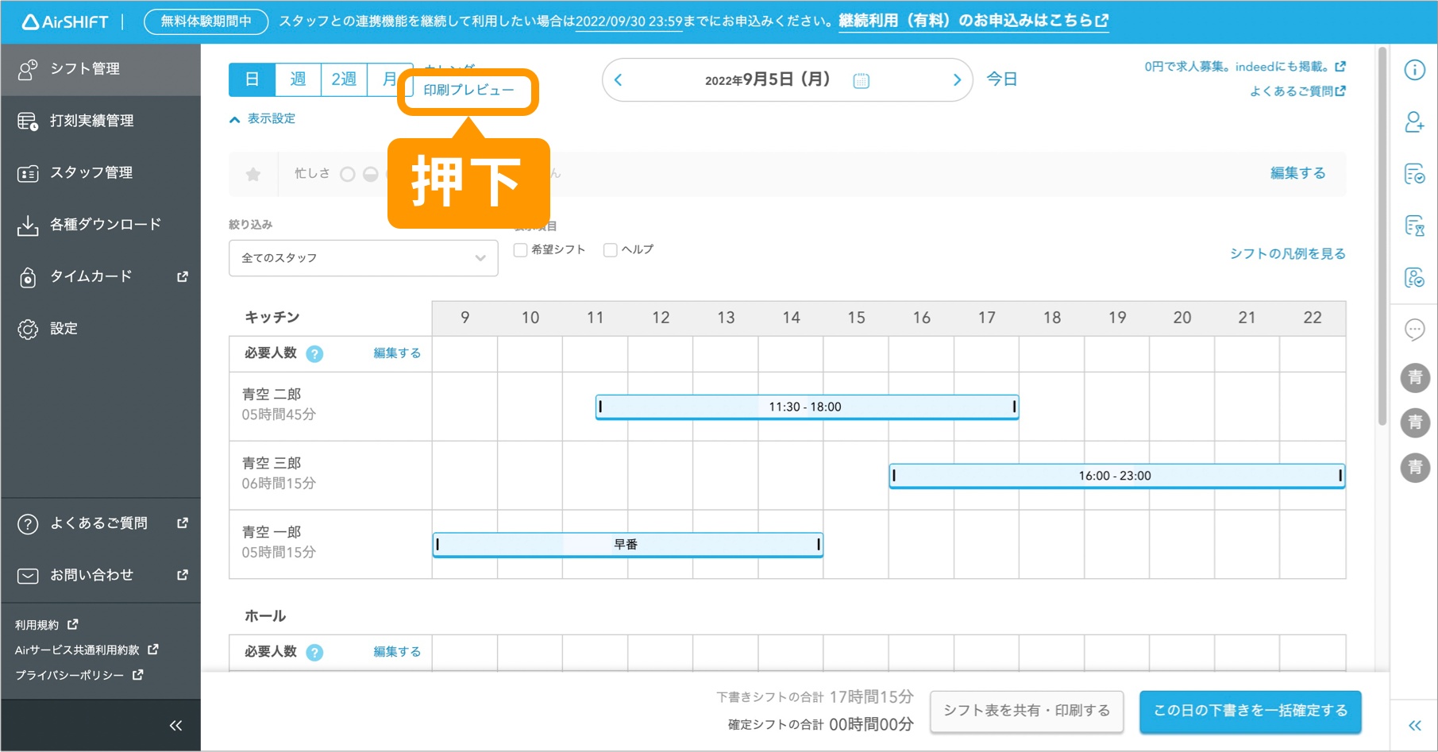This screenshot has width=1438, height=752.
Task: Click the info icon in right sidebar
Action: (x=1414, y=70)
